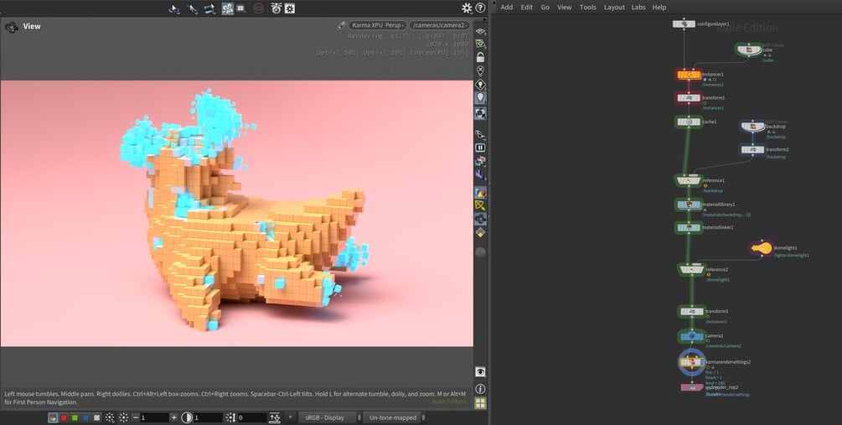Select the cache1 node

[x=689, y=122]
